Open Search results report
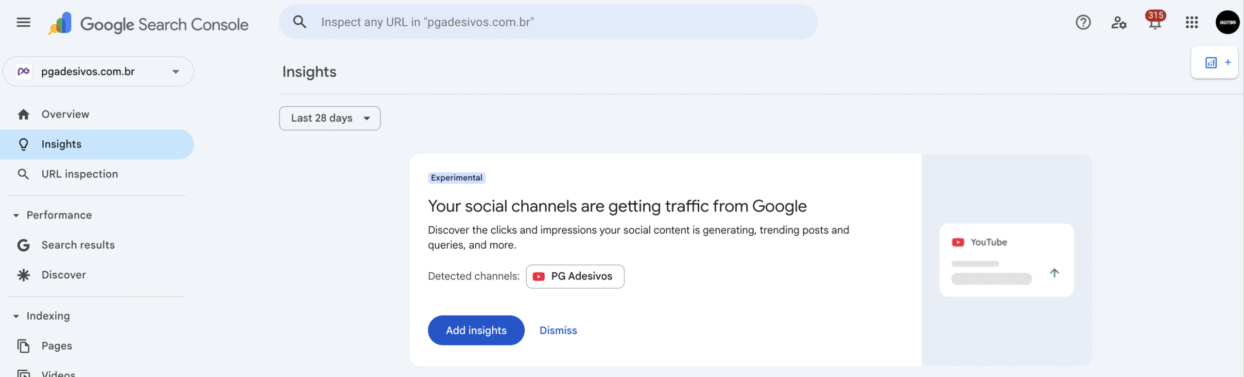 click(78, 245)
